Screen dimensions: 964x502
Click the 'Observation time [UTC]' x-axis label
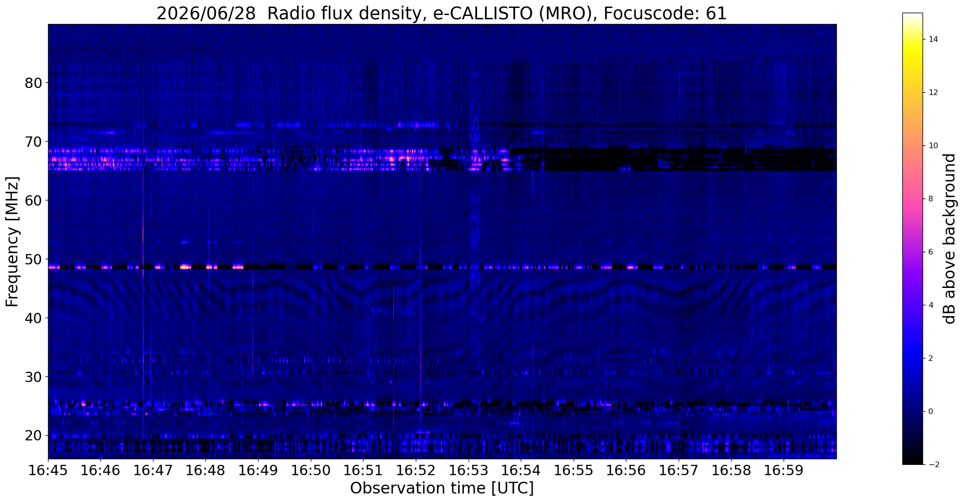(442, 488)
